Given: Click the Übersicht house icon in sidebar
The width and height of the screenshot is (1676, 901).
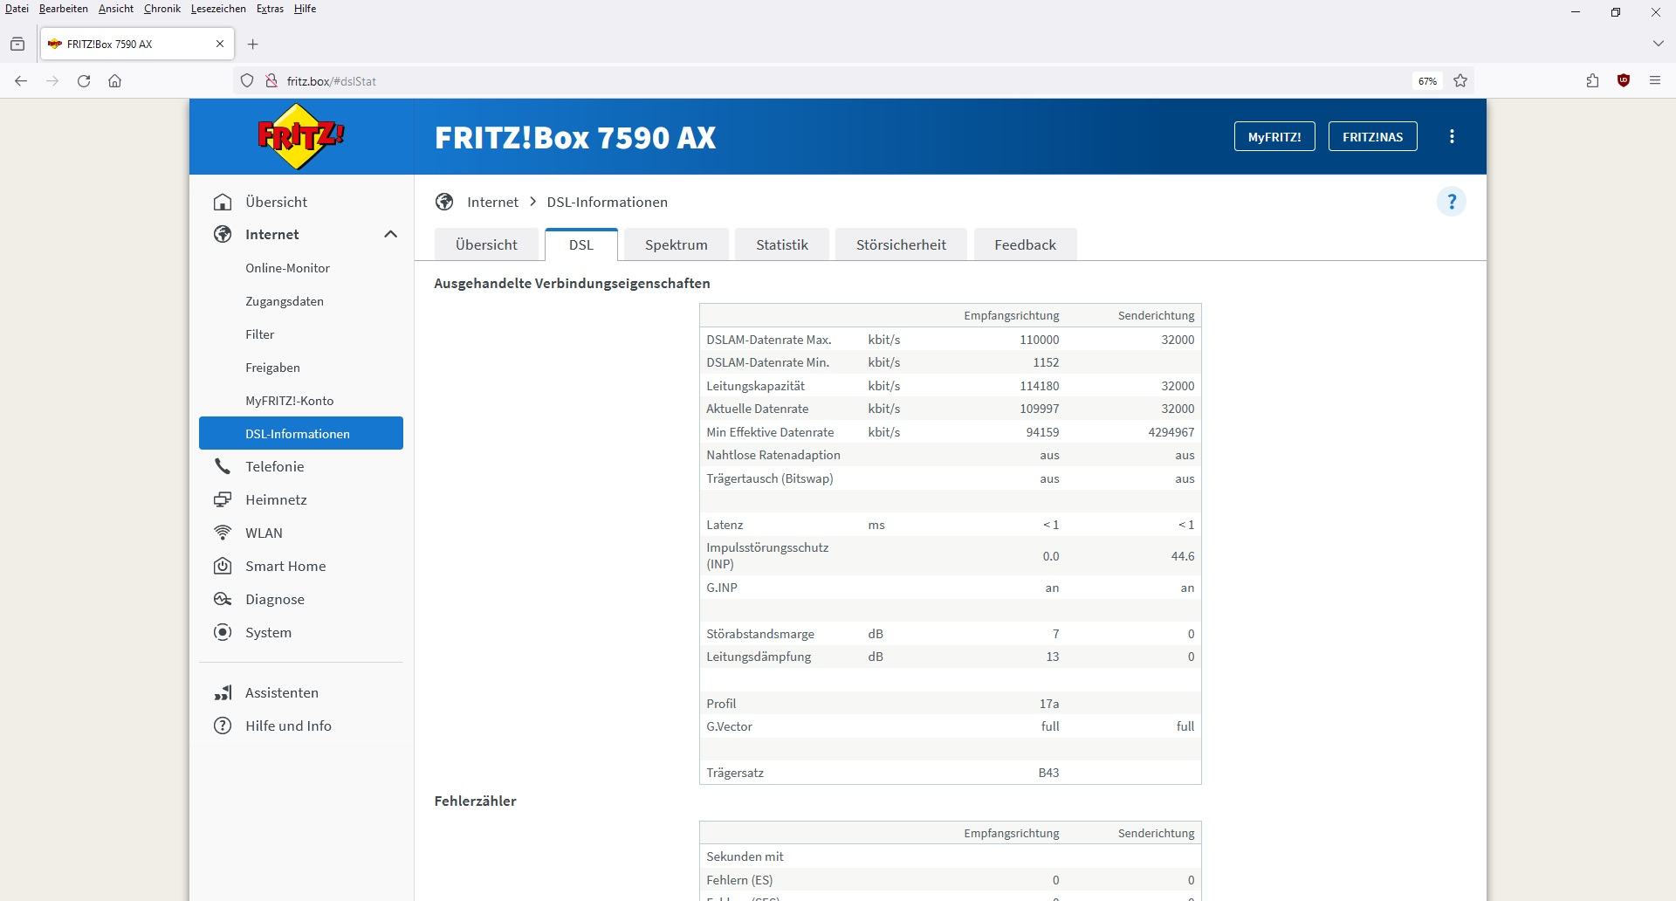Looking at the screenshot, I should 223,202.
